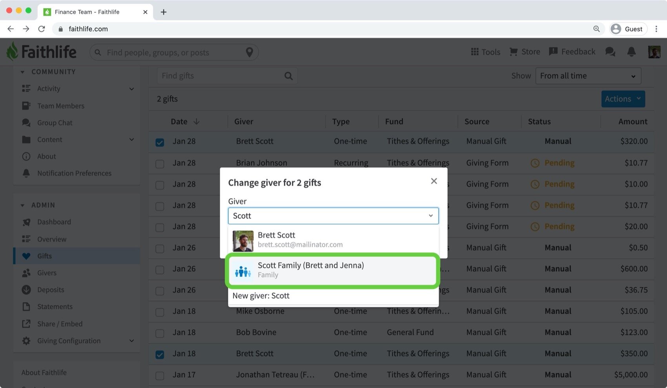Image resolution: width=667 pixels, height=388 pixels.
Task: Click the Faithlife logo
Action: point(42,51)
